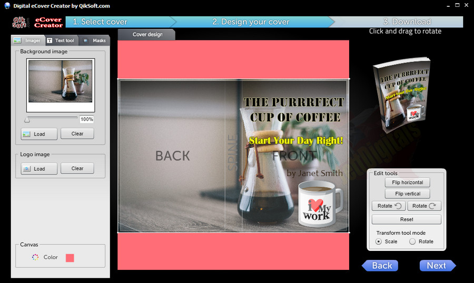Flip the image horizontally
The width and height of the screenshot is (474, 283).
pos(407,183)
